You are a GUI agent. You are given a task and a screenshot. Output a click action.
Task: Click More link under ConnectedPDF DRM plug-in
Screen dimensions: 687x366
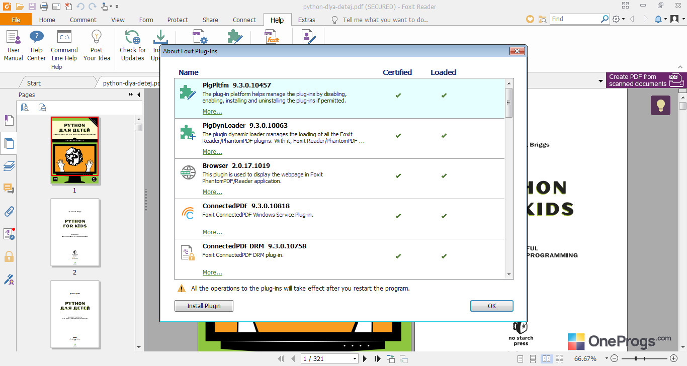tap(212, 272)
